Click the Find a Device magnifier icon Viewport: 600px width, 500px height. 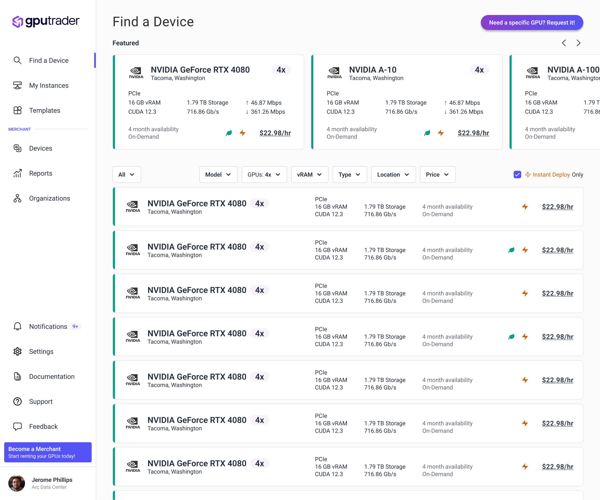point(18,61)
